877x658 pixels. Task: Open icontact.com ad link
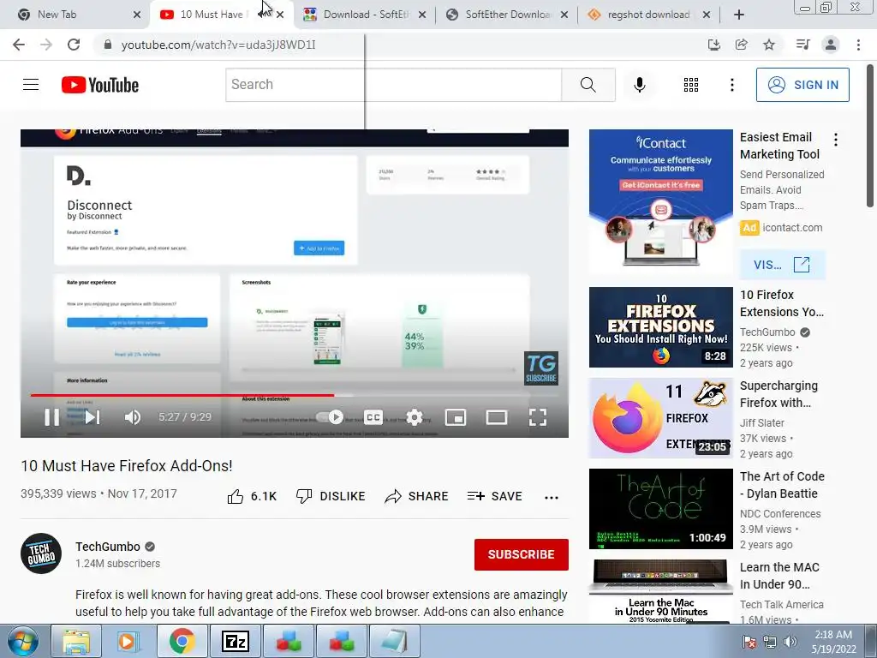point(792,228)
